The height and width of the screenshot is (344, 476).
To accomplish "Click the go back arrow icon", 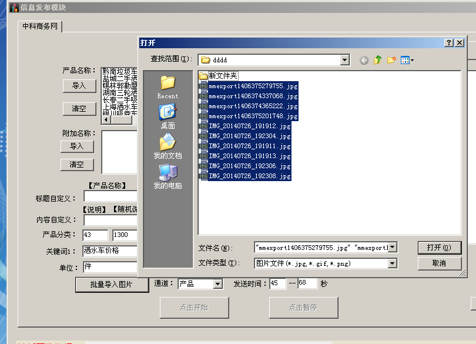I will (364, 60).
